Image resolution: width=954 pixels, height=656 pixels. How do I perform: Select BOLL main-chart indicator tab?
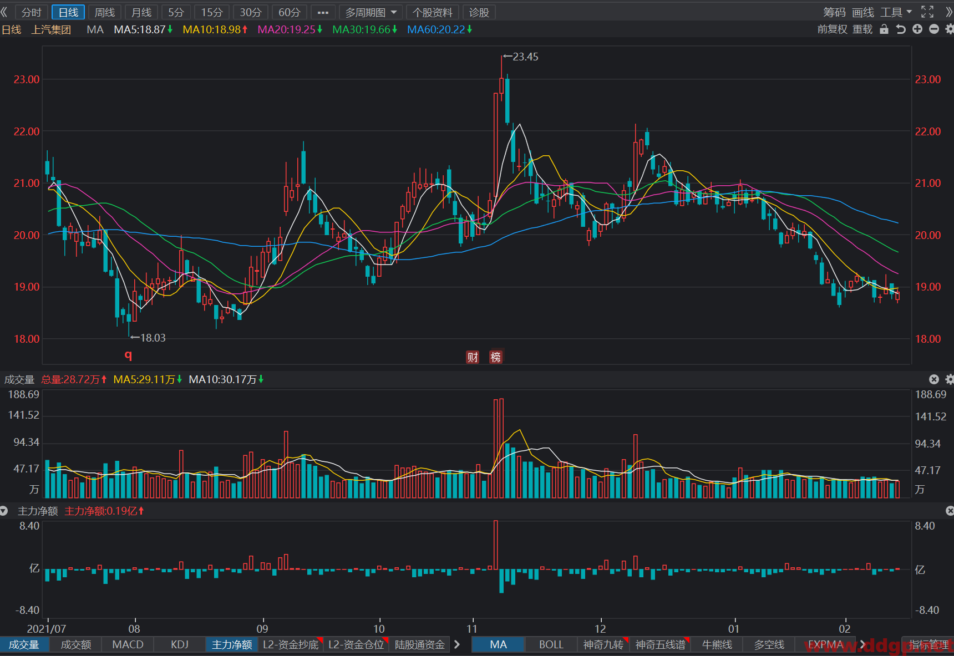coord(551,644)
